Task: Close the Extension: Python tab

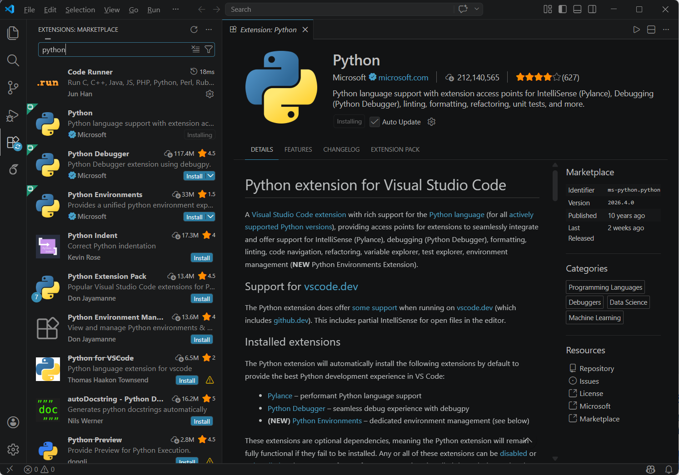Action: (x=305, y=30)
